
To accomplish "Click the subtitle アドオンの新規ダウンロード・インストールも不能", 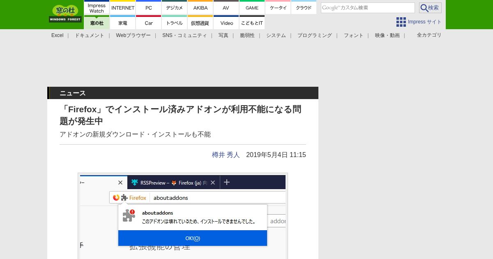I will (135, 134).
